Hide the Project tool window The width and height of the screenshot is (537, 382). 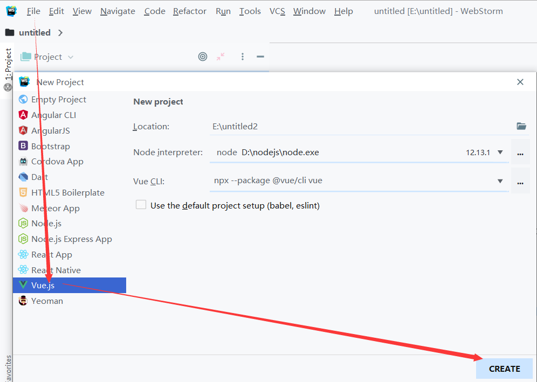click(260, 57)
